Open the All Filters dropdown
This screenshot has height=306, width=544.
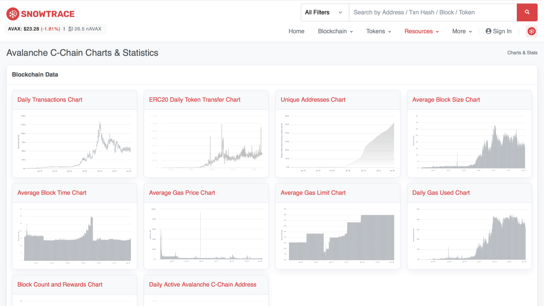click(325, 12)
